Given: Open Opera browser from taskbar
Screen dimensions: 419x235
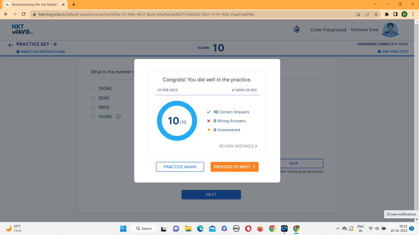Looking at the screenshot, I should pyautogui.click(x=248, y=229).
